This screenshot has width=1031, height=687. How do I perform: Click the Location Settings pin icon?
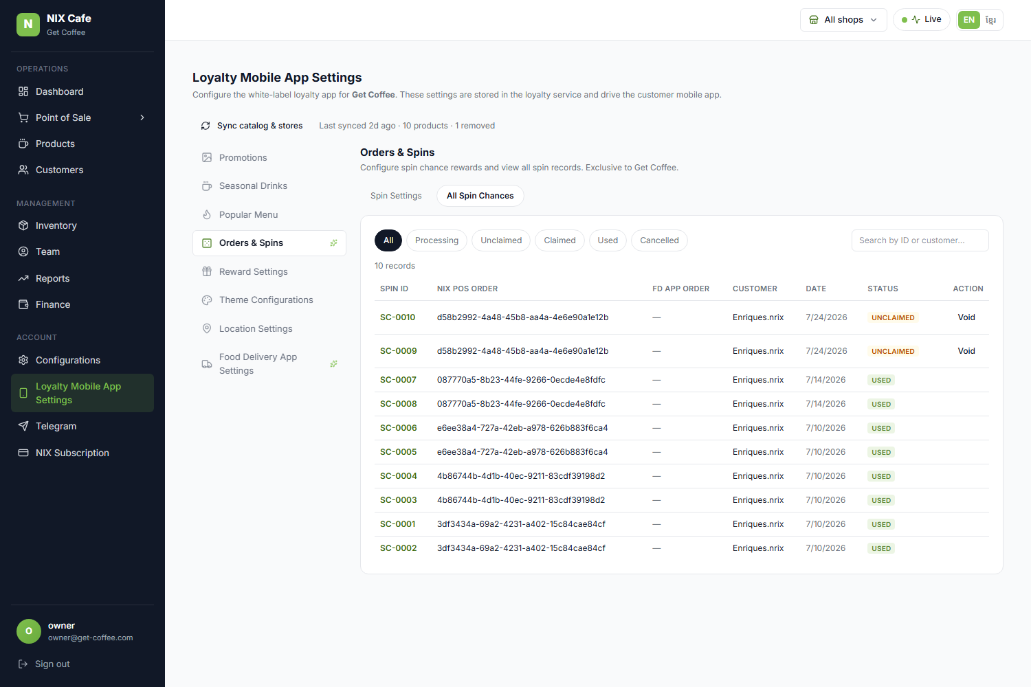[x=207, y=328]
